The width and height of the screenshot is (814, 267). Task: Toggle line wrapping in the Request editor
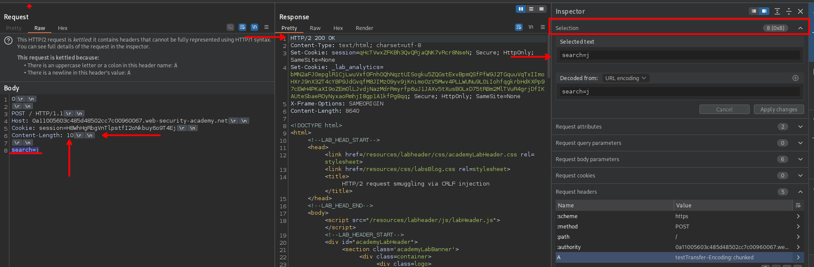click(x=242, y=27)
